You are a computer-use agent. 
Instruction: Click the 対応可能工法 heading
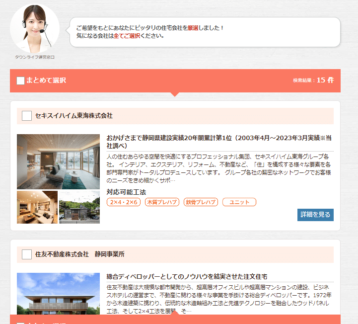126,192
